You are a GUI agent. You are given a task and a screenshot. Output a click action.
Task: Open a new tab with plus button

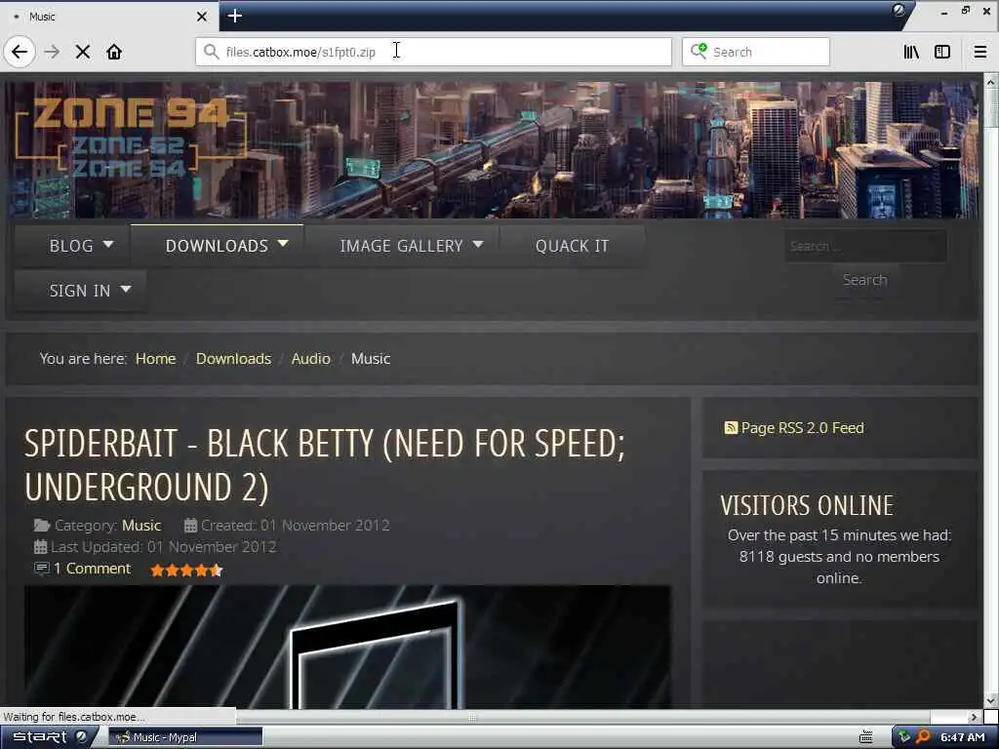[234, 16]
